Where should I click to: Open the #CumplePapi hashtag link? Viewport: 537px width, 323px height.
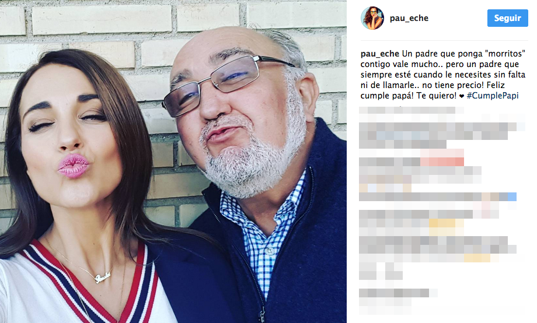[x=493, y=96]
